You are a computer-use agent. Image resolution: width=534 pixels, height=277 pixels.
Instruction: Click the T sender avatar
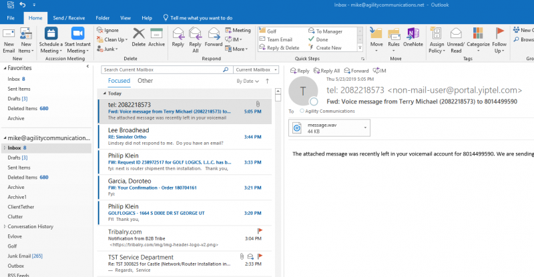pos(303,91)
